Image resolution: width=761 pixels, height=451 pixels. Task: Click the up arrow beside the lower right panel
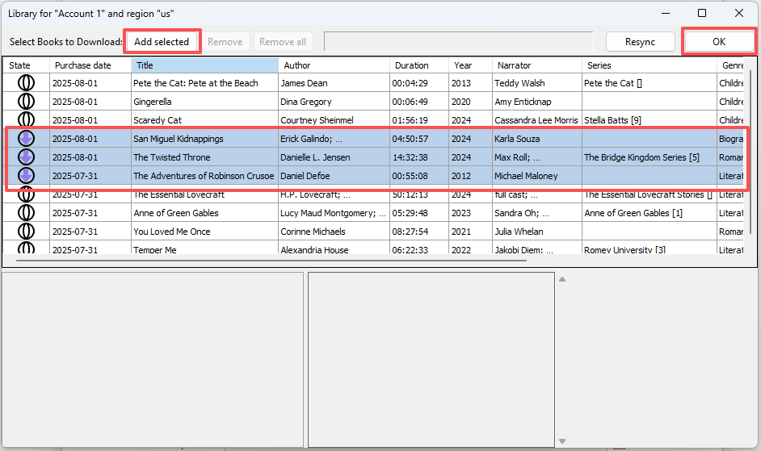pos(562,280)
